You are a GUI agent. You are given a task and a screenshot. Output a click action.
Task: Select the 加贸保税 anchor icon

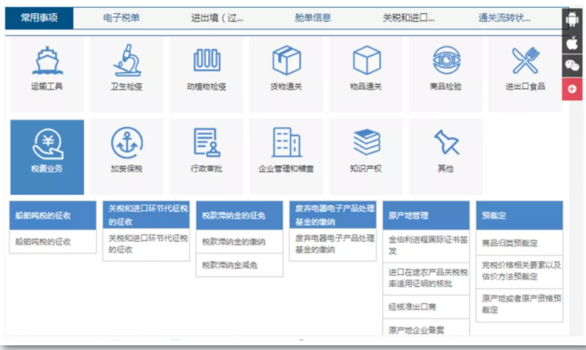click(x=127, y=143)
